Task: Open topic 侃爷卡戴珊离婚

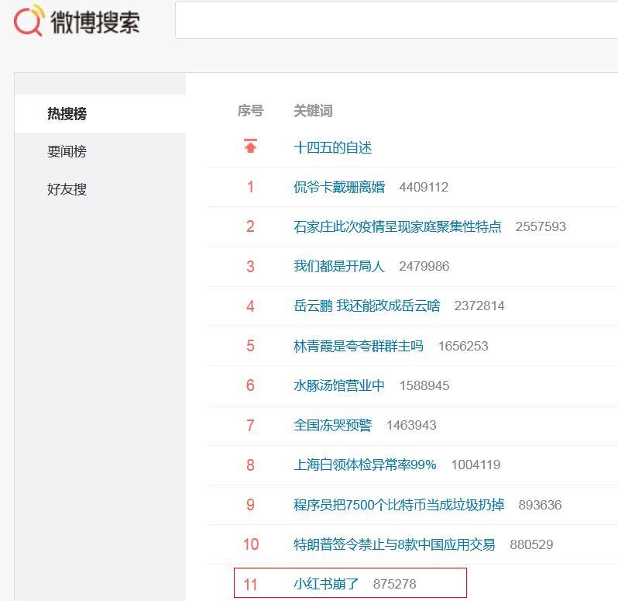Action: (339, 187)
